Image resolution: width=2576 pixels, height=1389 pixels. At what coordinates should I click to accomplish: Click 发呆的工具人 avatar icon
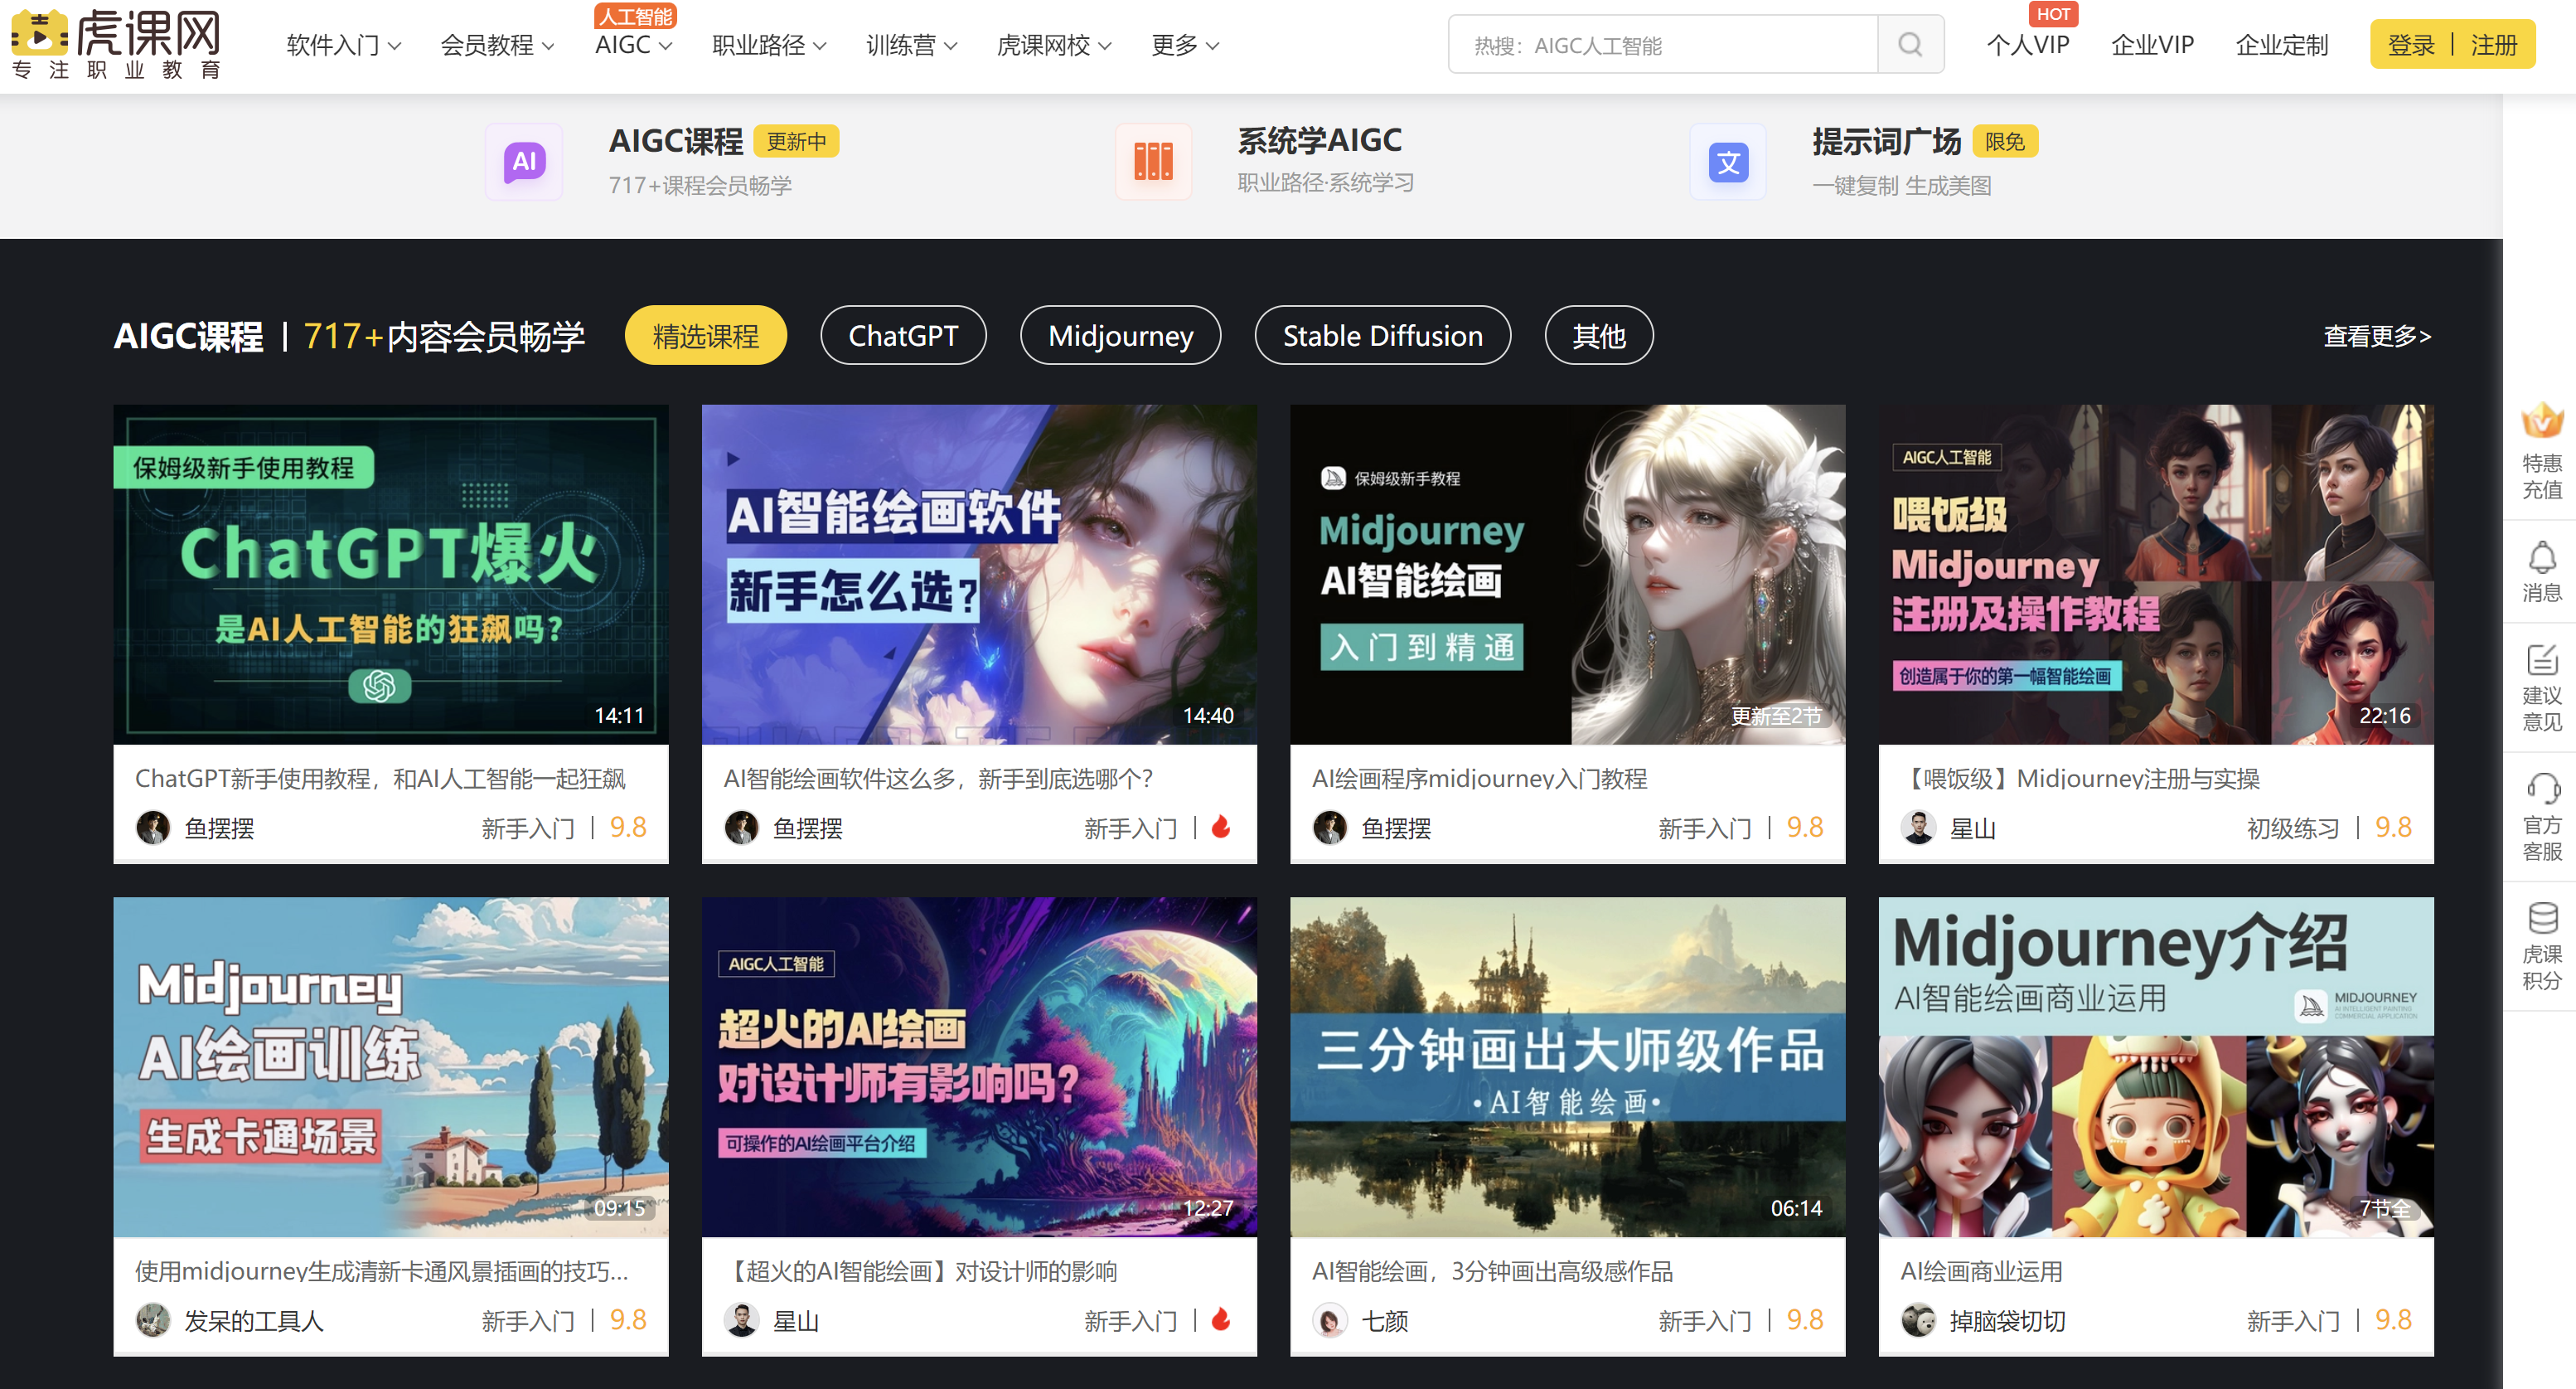pyautogui.click(x=153, y=1321)
